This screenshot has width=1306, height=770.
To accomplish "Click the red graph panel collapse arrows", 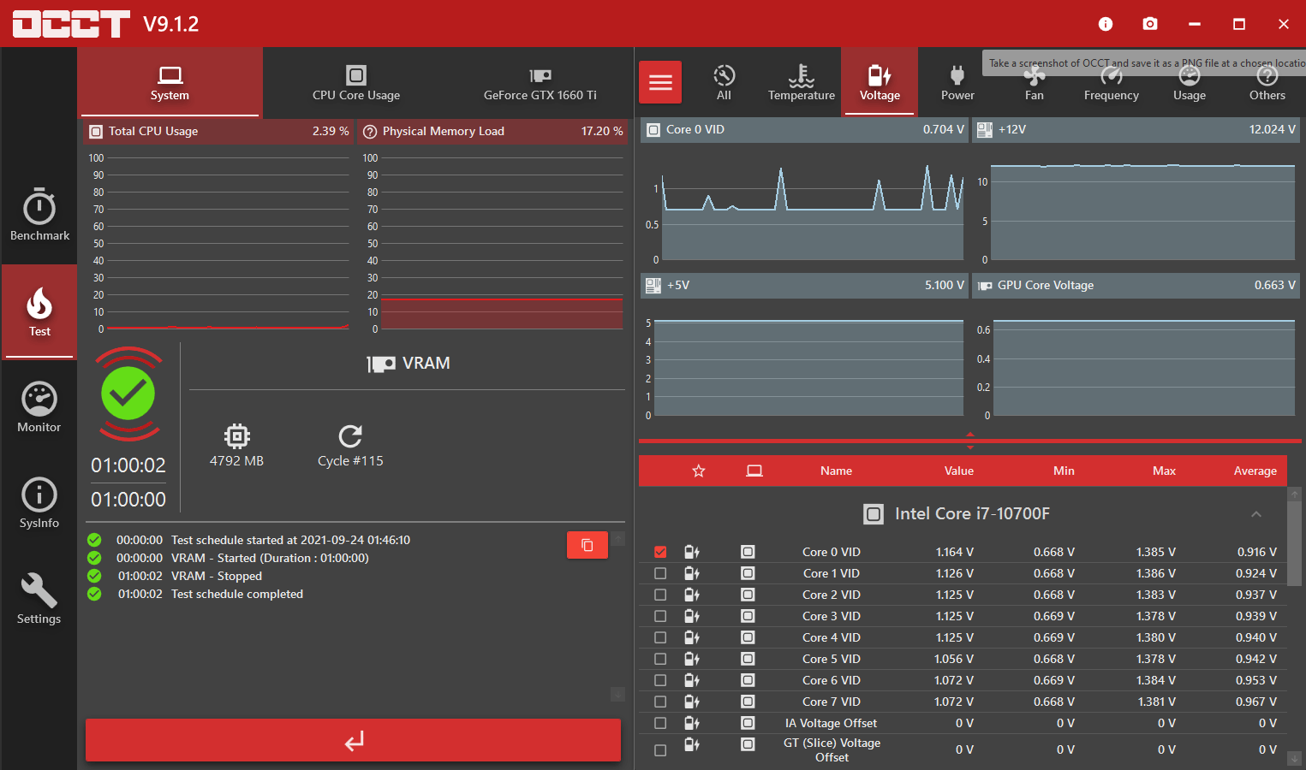I will pos(970,441).
